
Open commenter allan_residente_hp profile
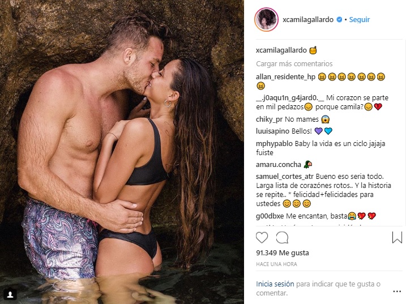pos(285,76)
